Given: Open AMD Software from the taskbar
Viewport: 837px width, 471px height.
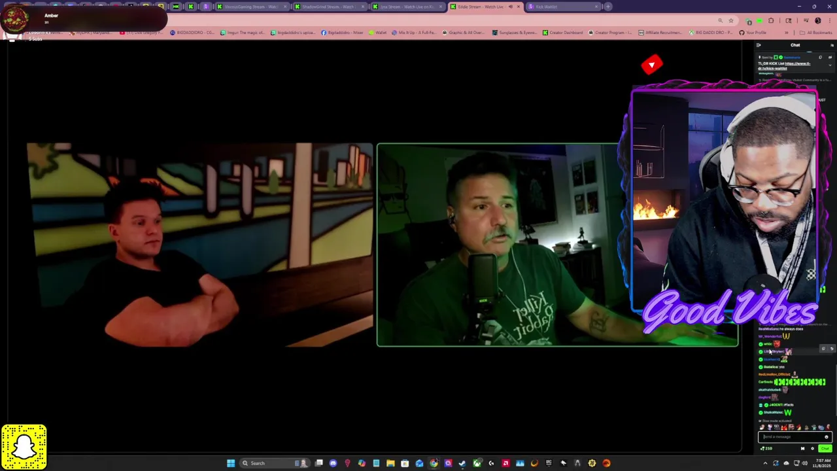Looking at the screenshot, I should pyautogui.click(x=505, y=463).
